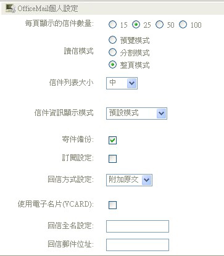Viewport: 224px width, 256px height.
Task: Enable the 訂閱設定 checkbox
Action: point(112,159)
